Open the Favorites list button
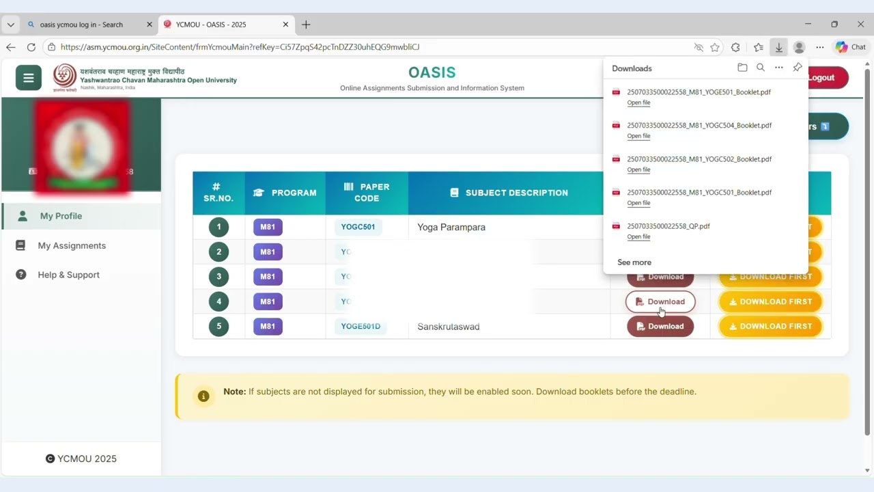874x492 pixels. (758, 47)
